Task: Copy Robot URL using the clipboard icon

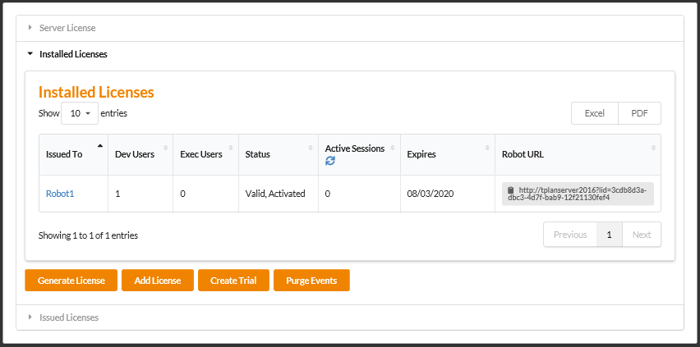Action: (x=510, y=189)
